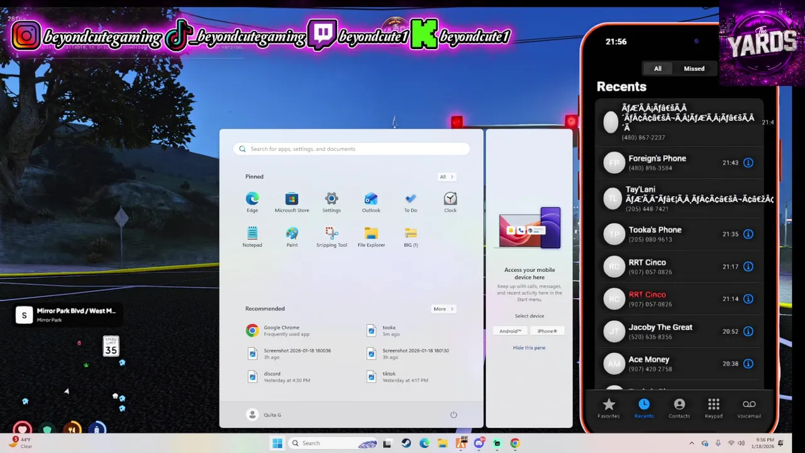Open Steam from the taskbar

406,443
